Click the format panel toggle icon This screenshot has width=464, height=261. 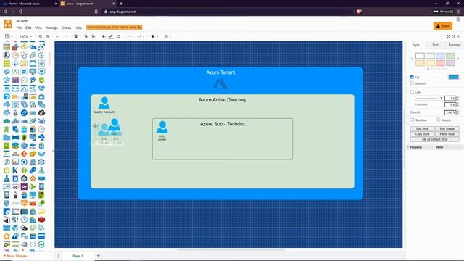(x=454, y=36)
